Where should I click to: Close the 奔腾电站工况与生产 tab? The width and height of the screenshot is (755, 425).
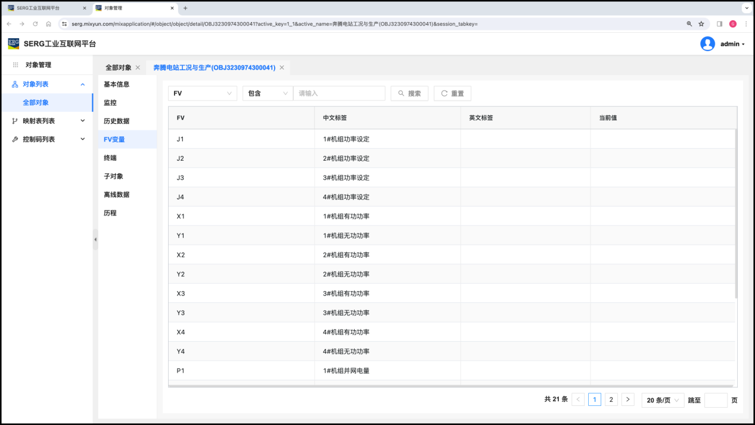[x=282, y=68]
